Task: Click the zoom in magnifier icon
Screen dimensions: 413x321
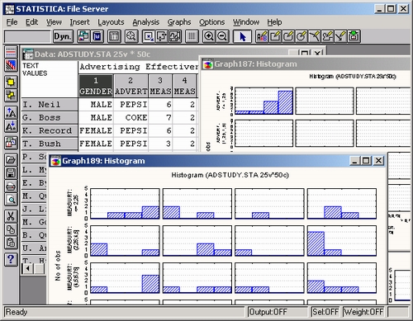Action: tap(209, 36)
